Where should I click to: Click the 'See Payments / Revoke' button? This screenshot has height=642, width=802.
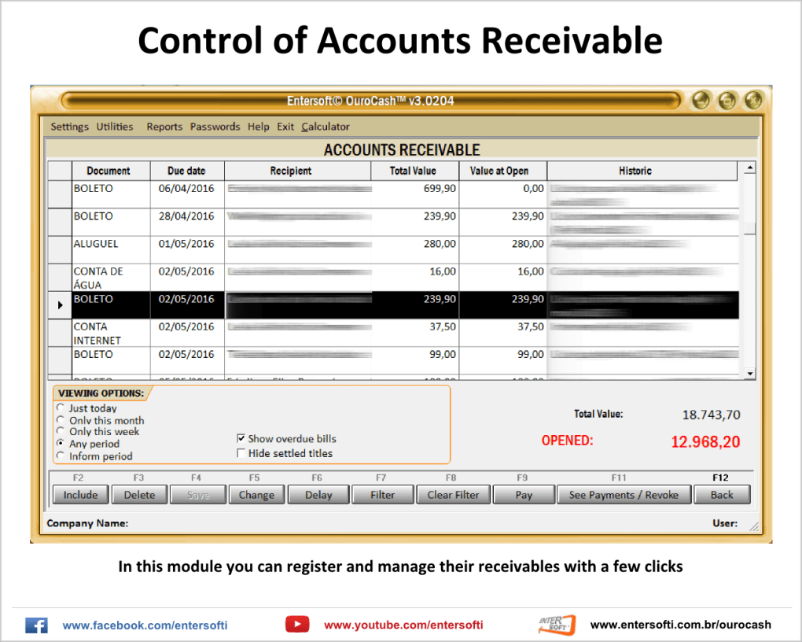[624, 495]
